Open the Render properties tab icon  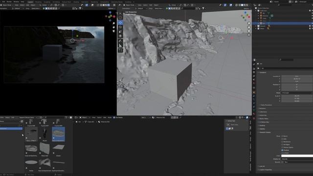(x=254, y=68)
